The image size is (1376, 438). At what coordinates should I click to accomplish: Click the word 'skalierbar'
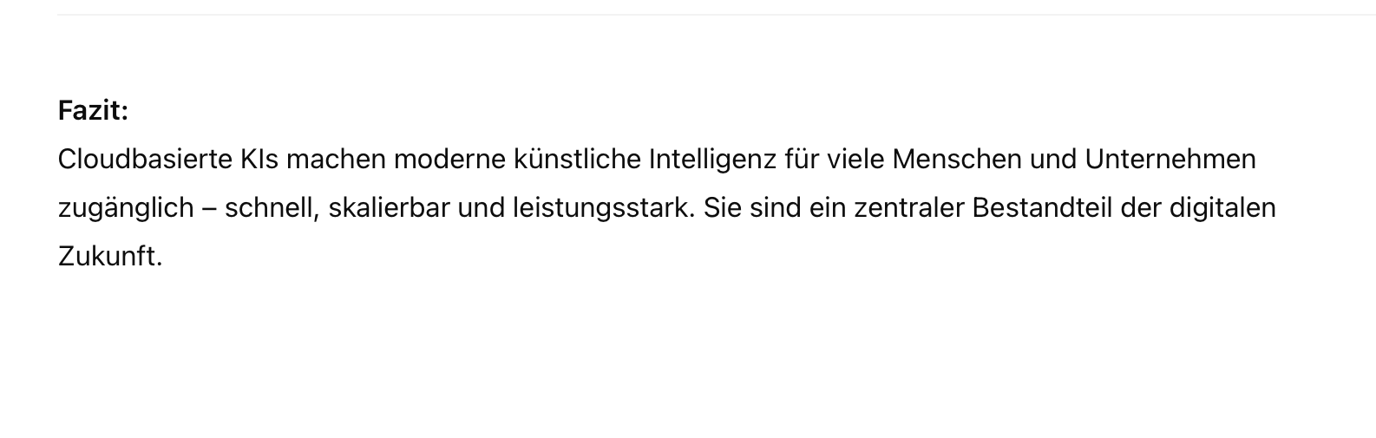pos(389,208)
